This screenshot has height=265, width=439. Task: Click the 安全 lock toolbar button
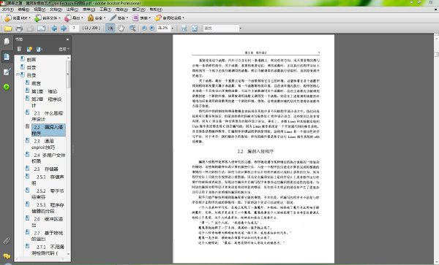97,18
